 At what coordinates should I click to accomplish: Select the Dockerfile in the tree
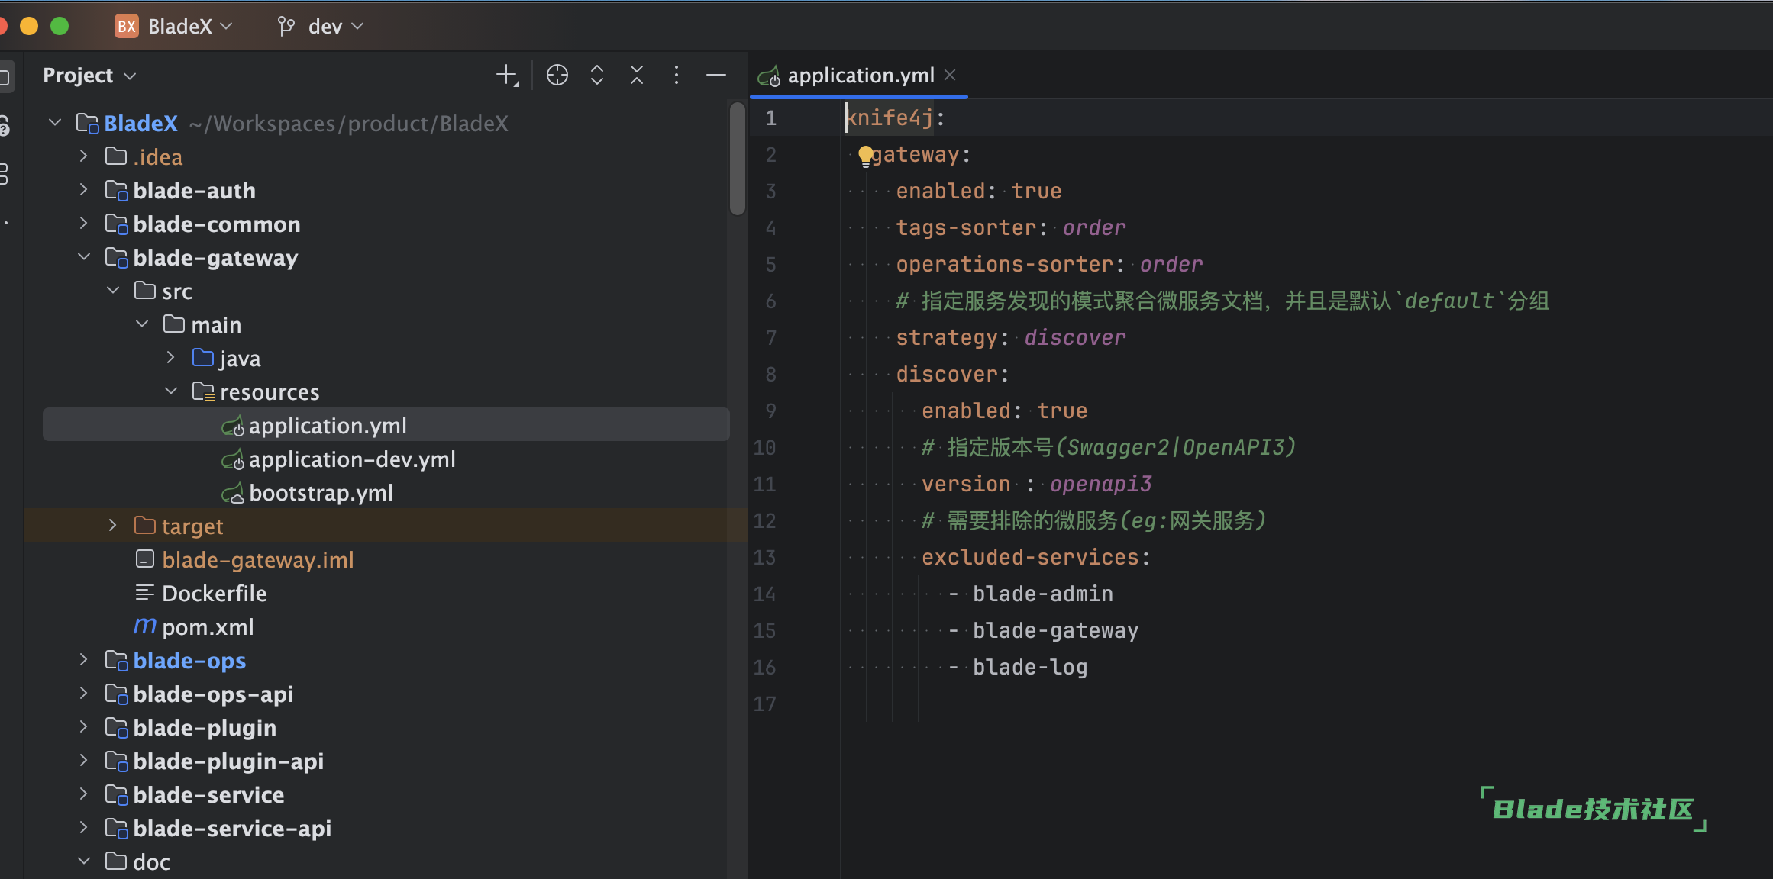pyautogui.click(x=214, y=594)
